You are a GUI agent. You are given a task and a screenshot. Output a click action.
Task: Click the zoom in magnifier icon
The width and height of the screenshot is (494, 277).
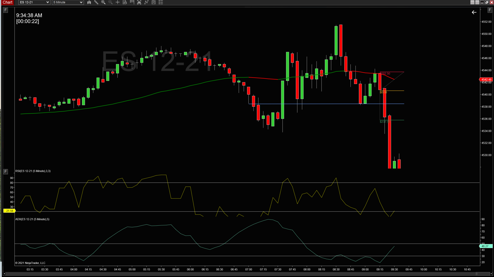tap(103, 2)
